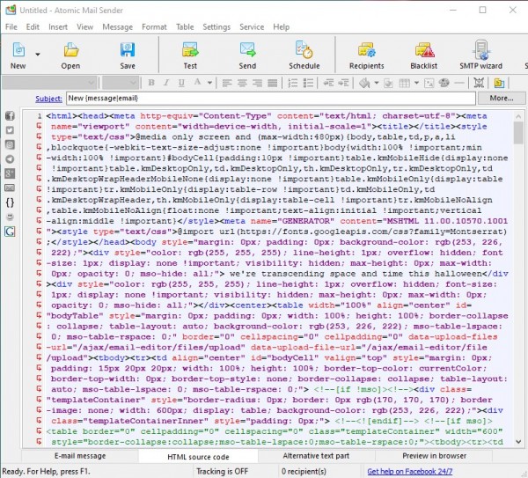Viewport: 528px width, 478px height.
Task: Click the last yellow icon in formatting toolbar
Action: click(499, 83)
